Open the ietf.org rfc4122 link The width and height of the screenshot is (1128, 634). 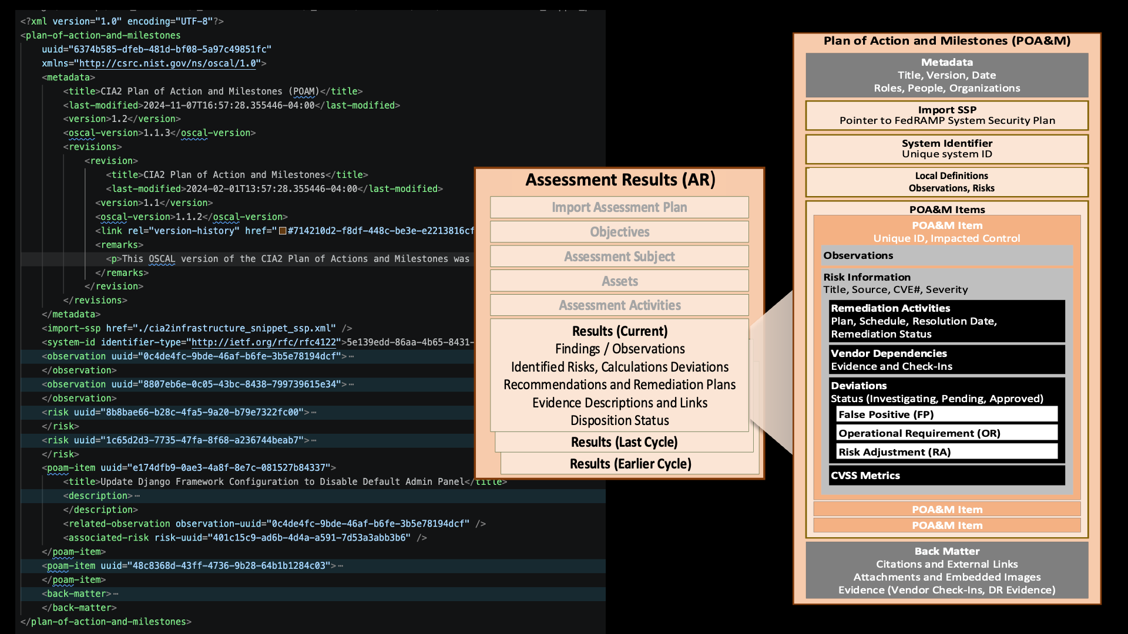[264, 342]
